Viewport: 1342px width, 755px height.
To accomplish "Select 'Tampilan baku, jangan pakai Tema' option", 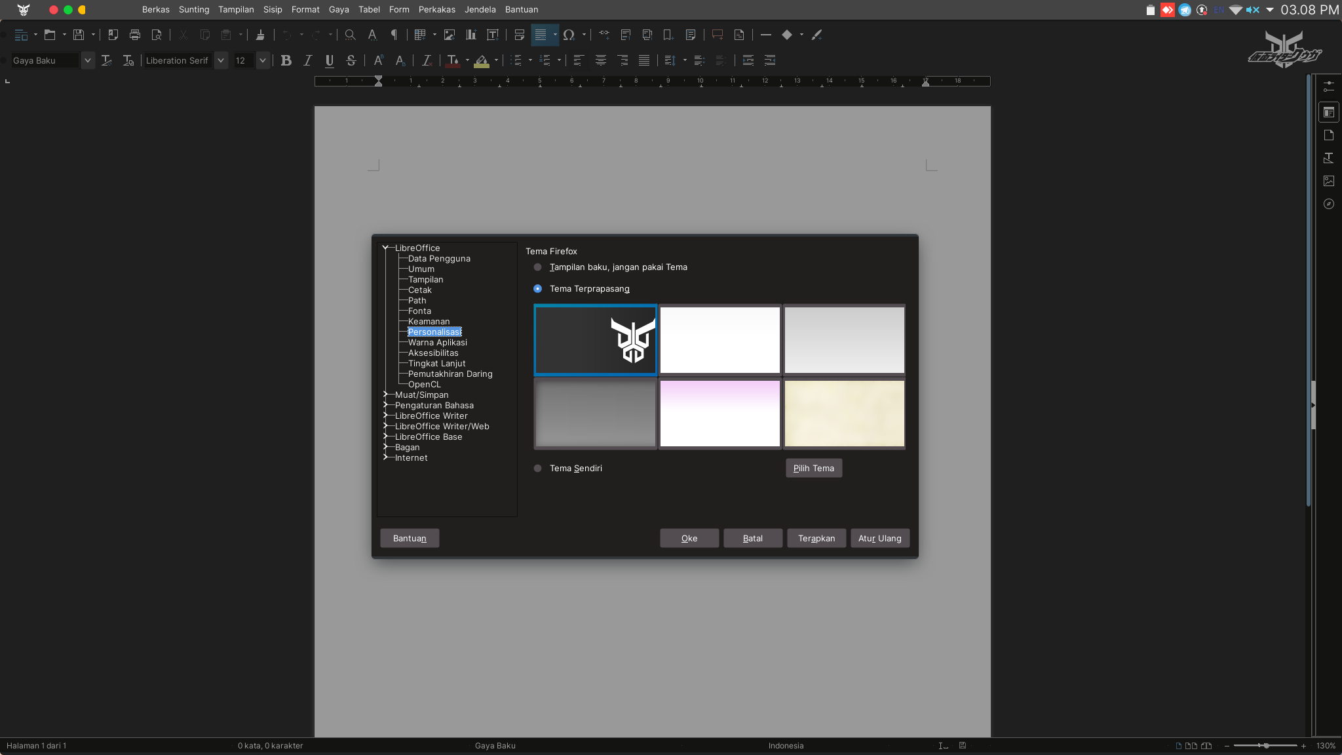I will click(538, 267).
